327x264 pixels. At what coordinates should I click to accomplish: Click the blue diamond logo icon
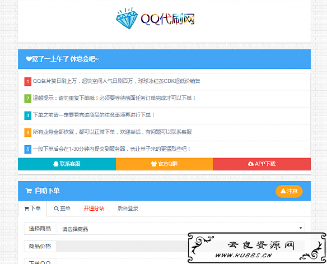tap(127, 18)
